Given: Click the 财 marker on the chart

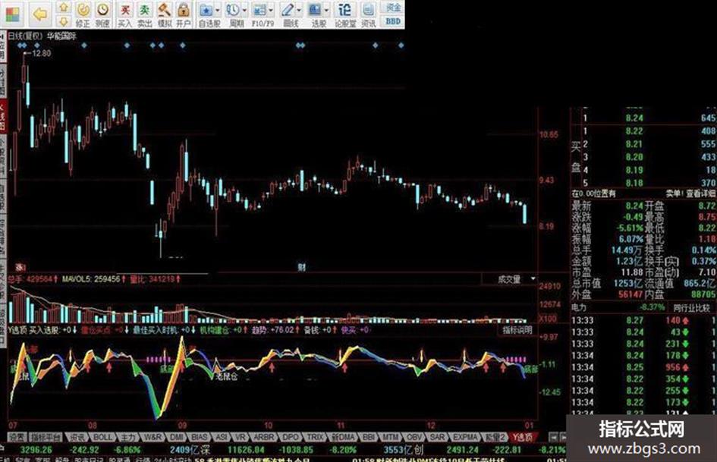Looking at the screenshot, I should point(301,267).
